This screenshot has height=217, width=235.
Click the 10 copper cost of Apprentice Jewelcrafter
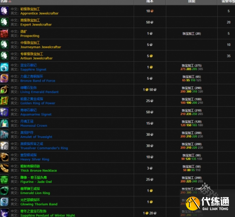point(150,11)
